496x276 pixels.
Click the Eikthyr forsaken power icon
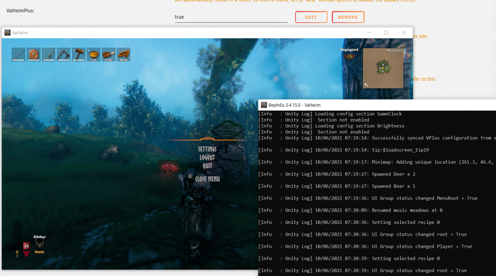point(40,244)
